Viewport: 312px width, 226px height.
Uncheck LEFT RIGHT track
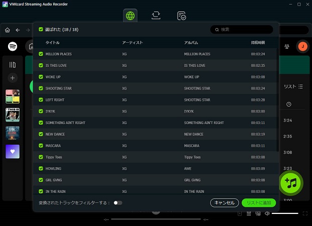pyautogui.click(x=41, y=99)
